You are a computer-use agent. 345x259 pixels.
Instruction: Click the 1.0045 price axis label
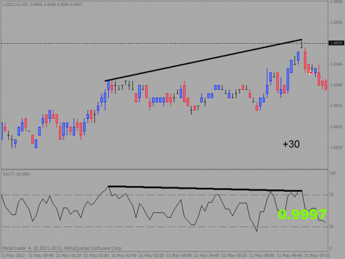pyautogui.click(x=336, y=64)
